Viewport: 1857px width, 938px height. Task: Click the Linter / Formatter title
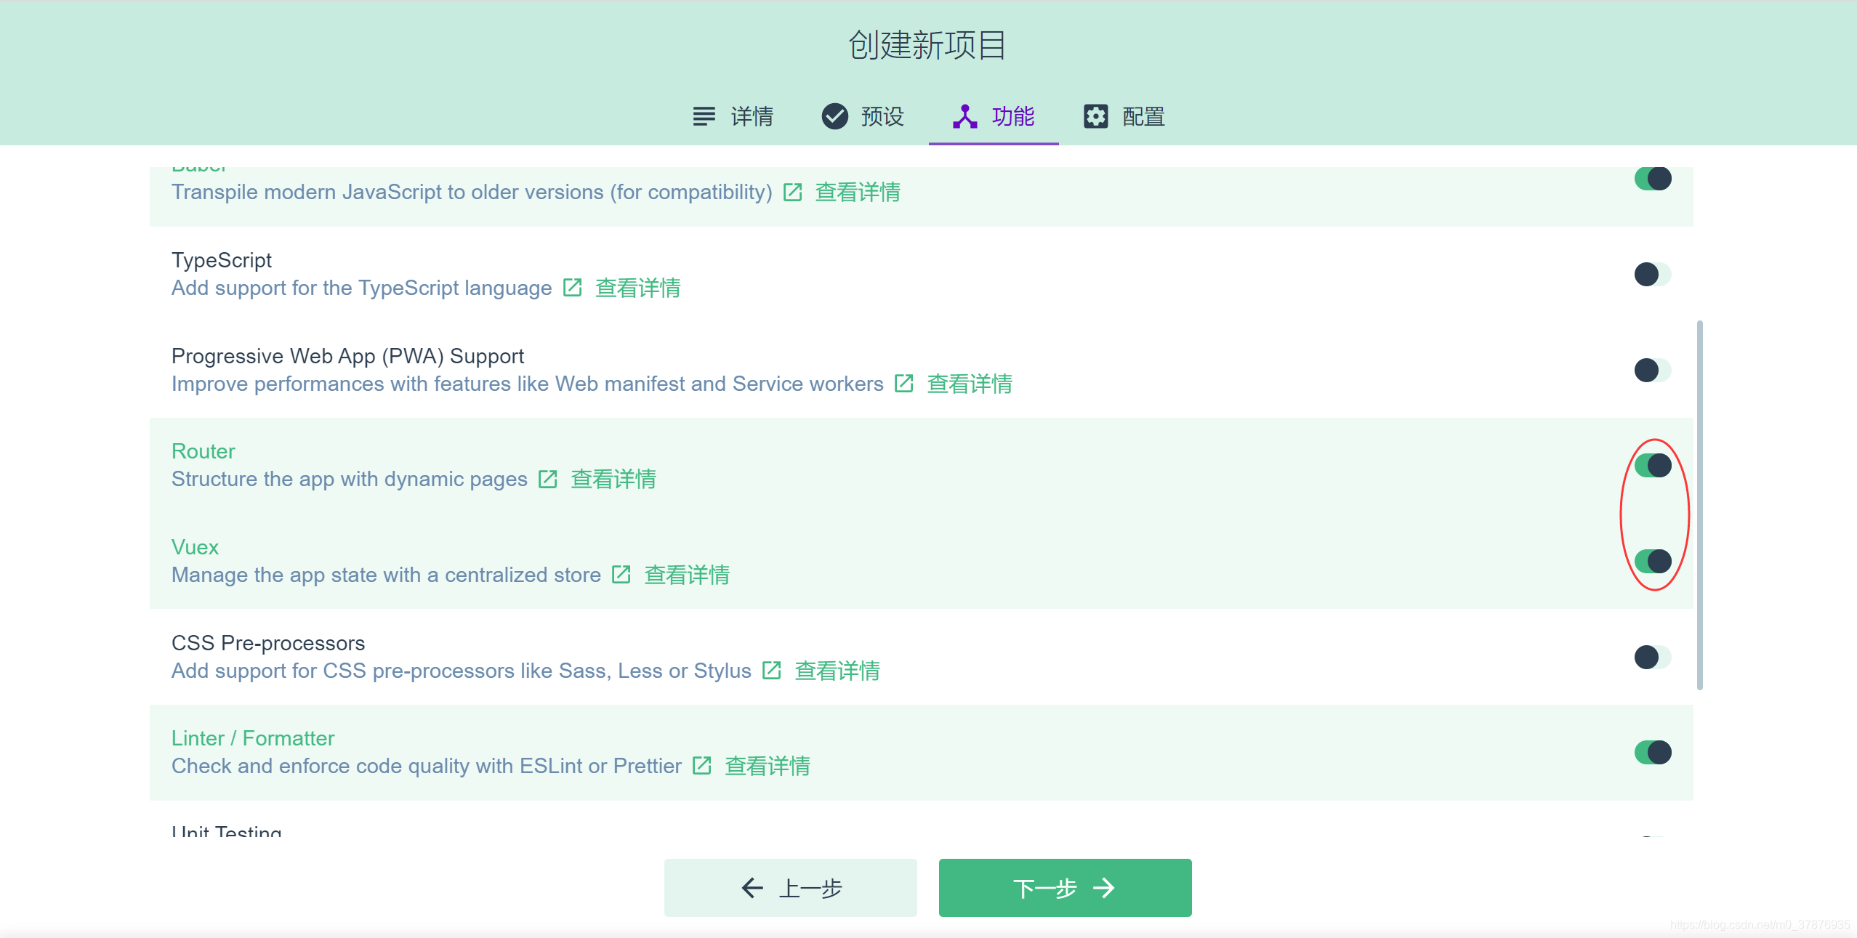pos(253,738)
